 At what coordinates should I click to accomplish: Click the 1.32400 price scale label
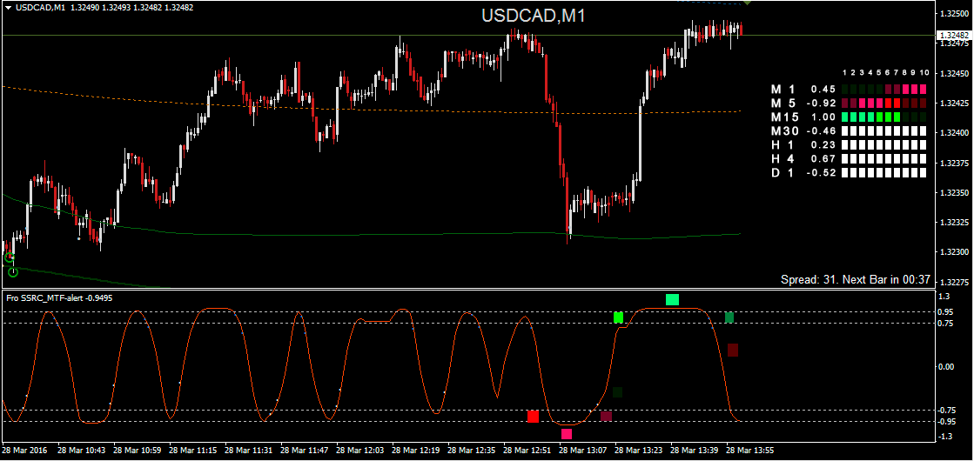tap(953, 133)
